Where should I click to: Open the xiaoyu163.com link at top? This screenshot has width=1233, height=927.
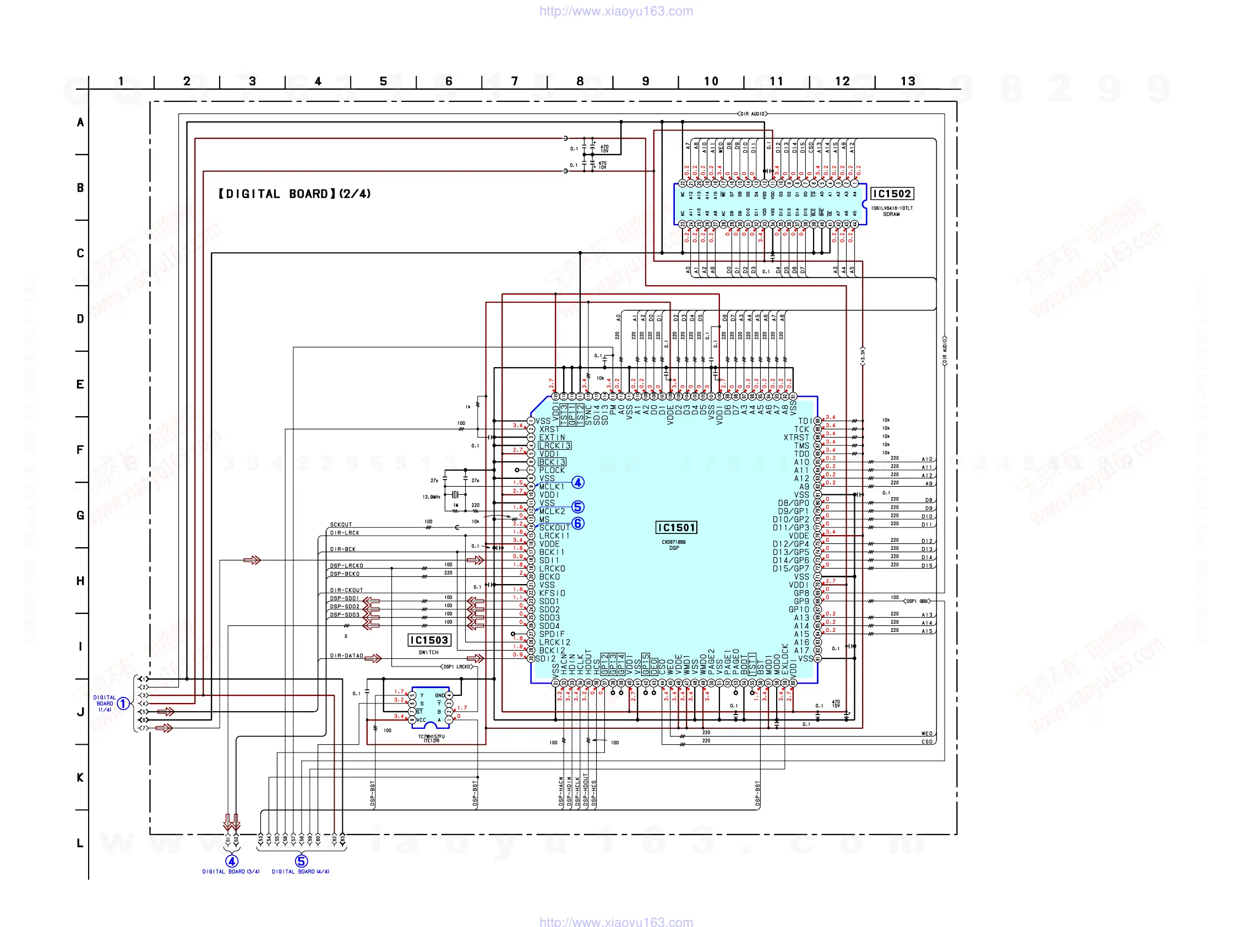click(x=616, y=11)
